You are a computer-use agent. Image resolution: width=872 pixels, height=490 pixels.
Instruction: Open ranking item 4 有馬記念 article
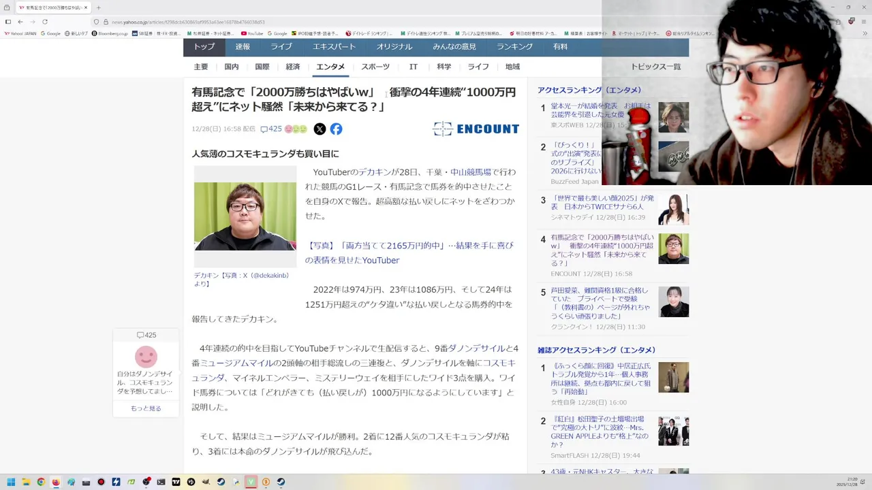(x=602, y=250)
